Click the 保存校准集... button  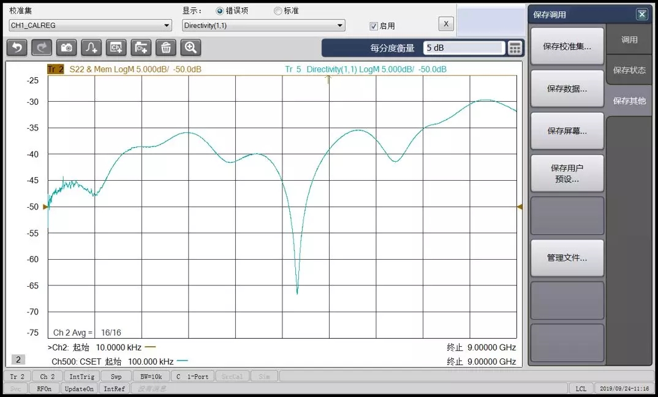567,47
